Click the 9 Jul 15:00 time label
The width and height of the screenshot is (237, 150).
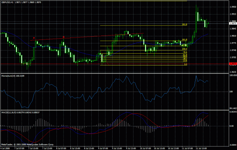(117, 148)
